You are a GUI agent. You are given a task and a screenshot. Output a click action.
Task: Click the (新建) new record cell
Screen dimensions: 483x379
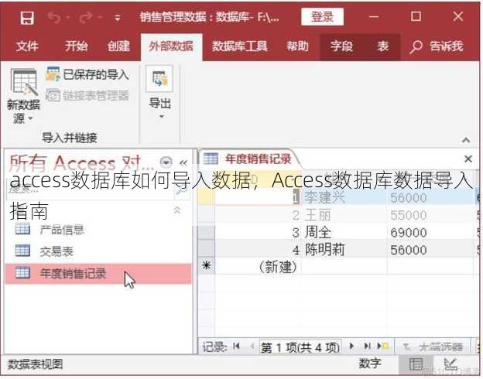[x=258, y=267]
